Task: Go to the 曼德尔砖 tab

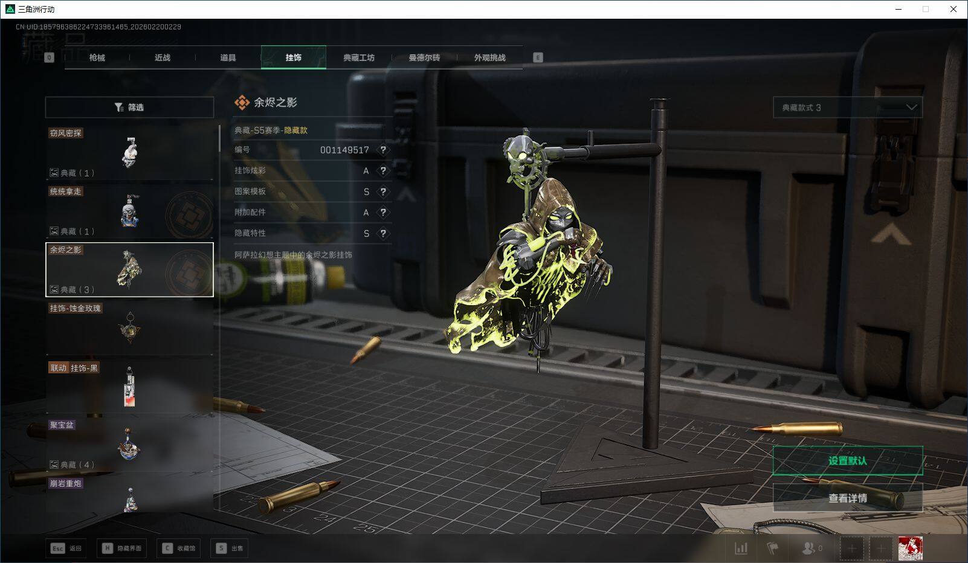Action: pyautogui.click(x=424, y=57)
